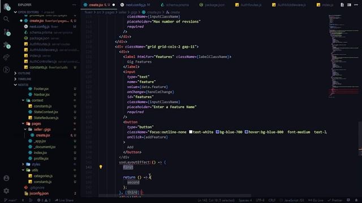Viewport: 362px width, 203px height.
Task: Open the Run and Debug view
Action: 6,69
